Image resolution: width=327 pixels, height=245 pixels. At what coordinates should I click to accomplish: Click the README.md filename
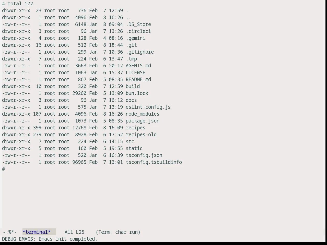[x=138, y=80]
